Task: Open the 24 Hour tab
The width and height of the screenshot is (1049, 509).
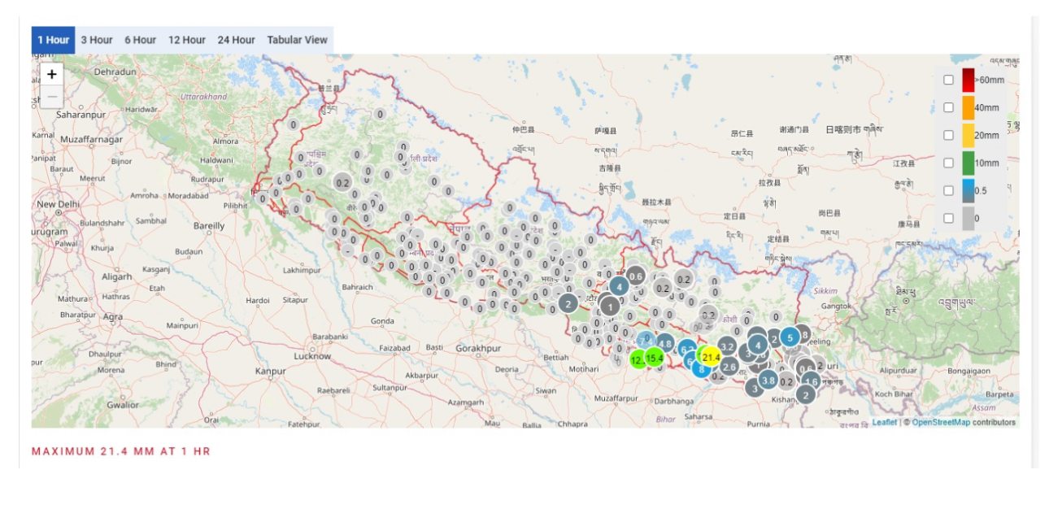Action: [236, 40]
